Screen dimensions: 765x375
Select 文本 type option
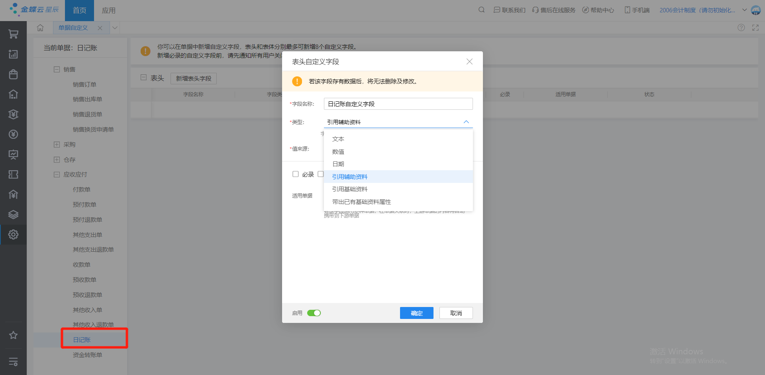click(x=398, y=139)
